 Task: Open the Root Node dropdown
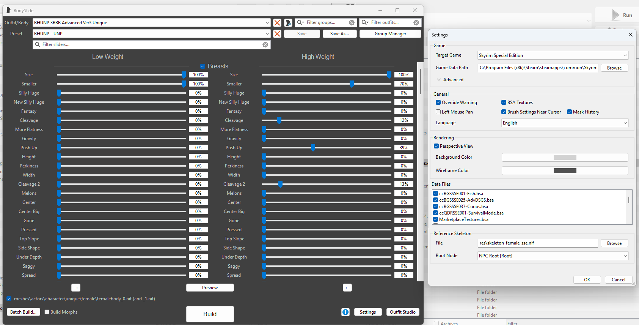pyautogui.click(x=553, y=256)
